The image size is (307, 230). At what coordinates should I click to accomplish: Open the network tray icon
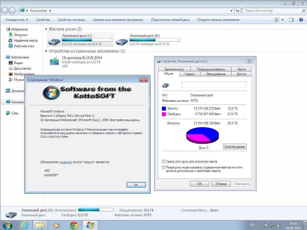coord(273,226)
